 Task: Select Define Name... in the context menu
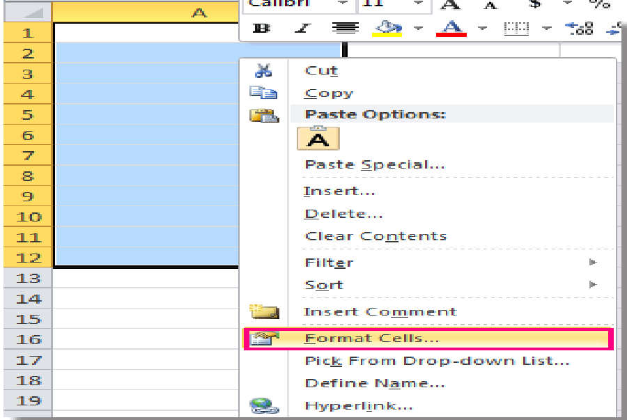click(x=375, y=383)
